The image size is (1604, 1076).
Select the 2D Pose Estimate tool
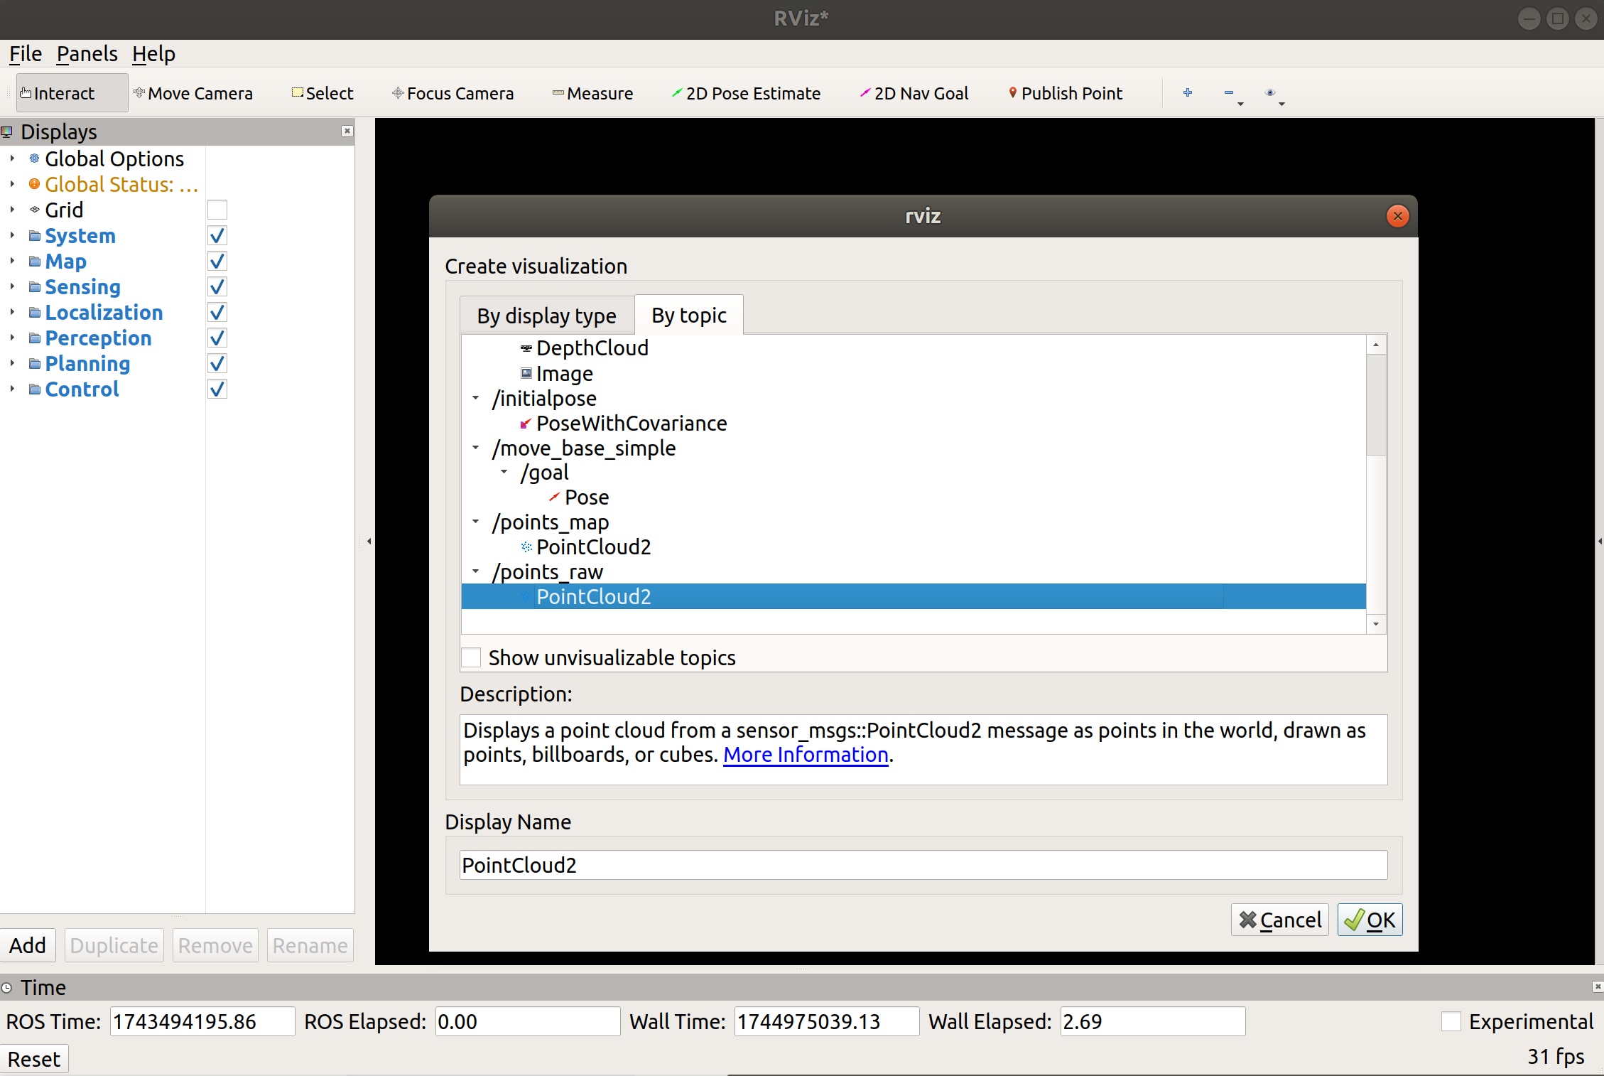coord(746,93)
